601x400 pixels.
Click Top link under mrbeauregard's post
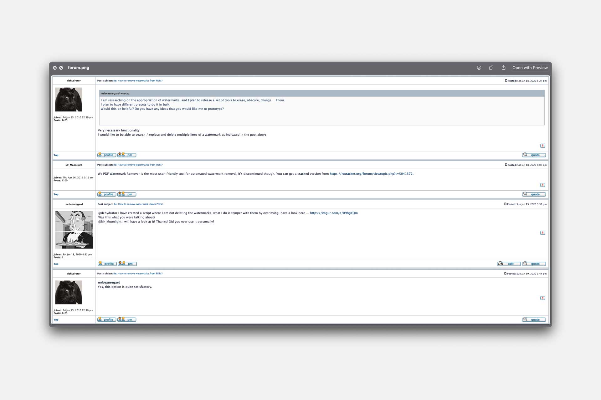coord(56,264)
